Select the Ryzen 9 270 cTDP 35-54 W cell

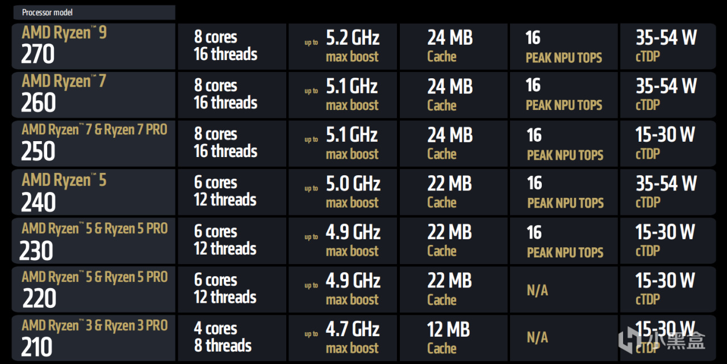(667, 46)
